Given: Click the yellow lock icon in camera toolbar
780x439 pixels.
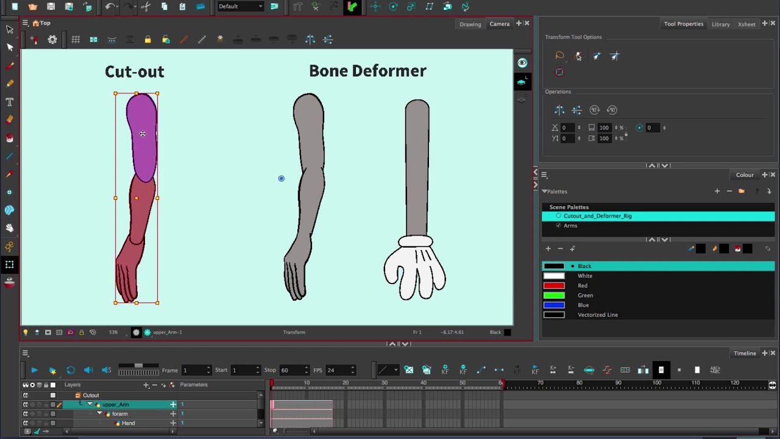Looking at the screenshot, I should point(147,40).
